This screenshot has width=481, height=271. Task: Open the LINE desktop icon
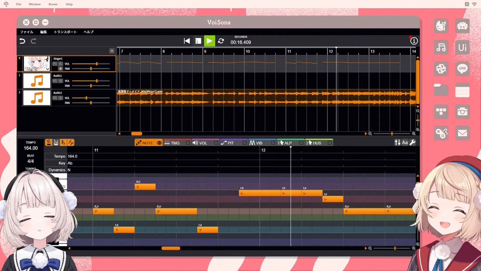pos(463,69)
